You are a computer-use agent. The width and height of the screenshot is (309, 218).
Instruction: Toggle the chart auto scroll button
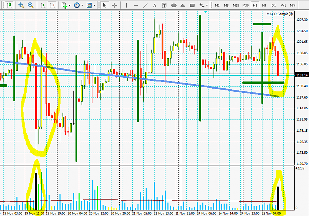coord(43,5)
